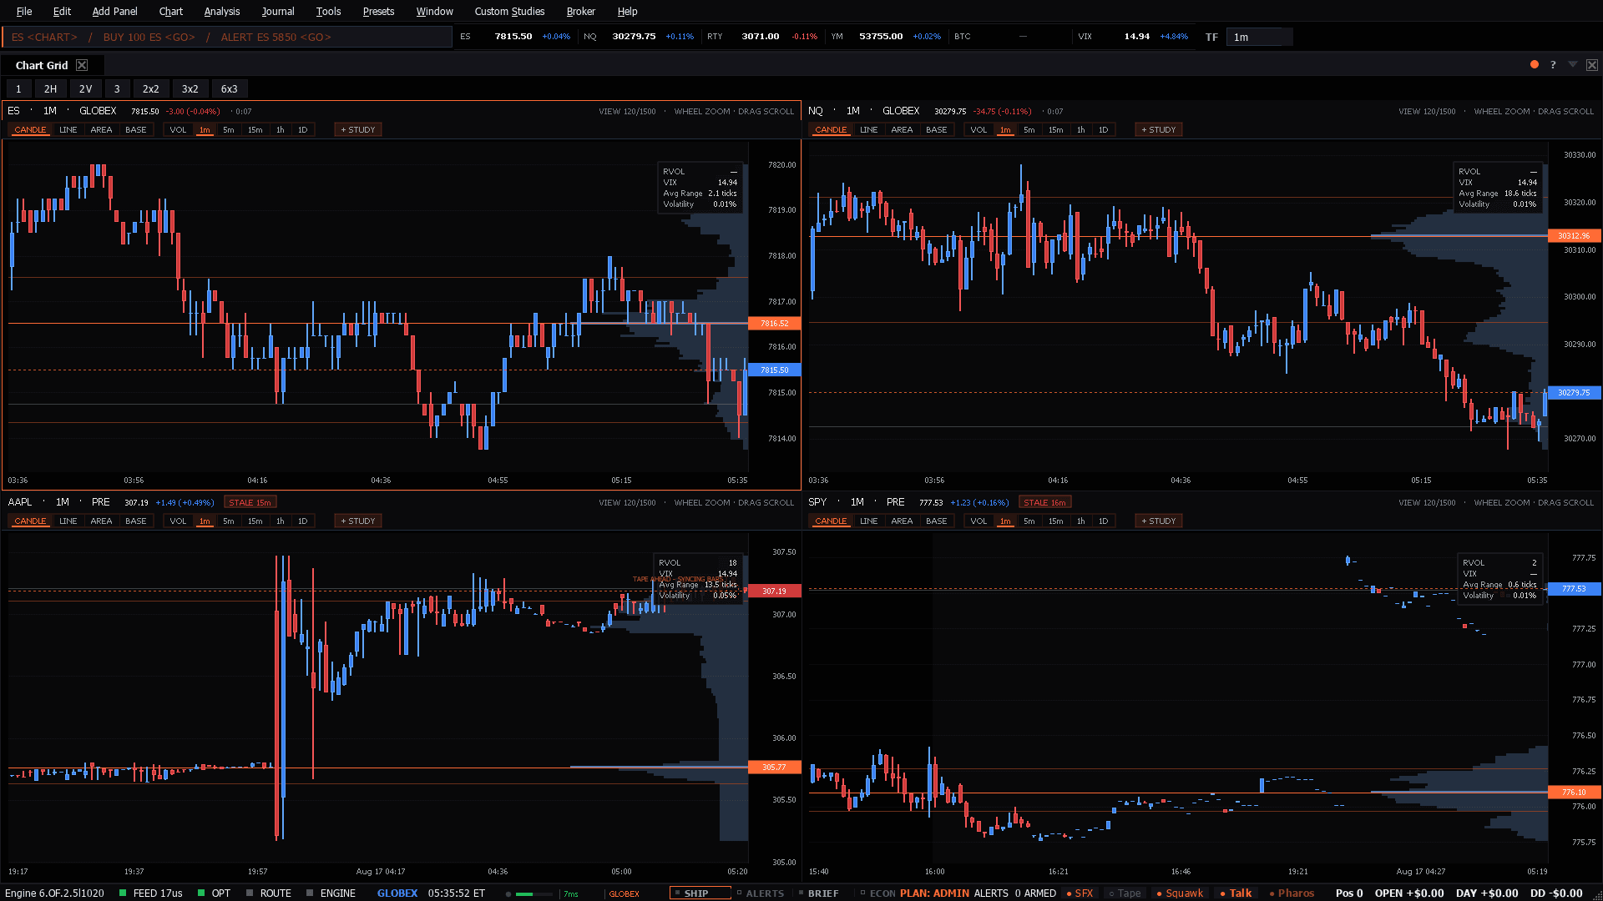Screen dimensions: 1603x901
Task: Add a study to NQ chart
Action: 1158,129
